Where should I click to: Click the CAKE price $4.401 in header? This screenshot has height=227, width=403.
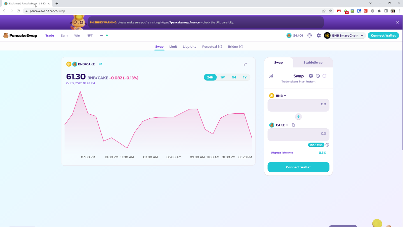(295, 36)
